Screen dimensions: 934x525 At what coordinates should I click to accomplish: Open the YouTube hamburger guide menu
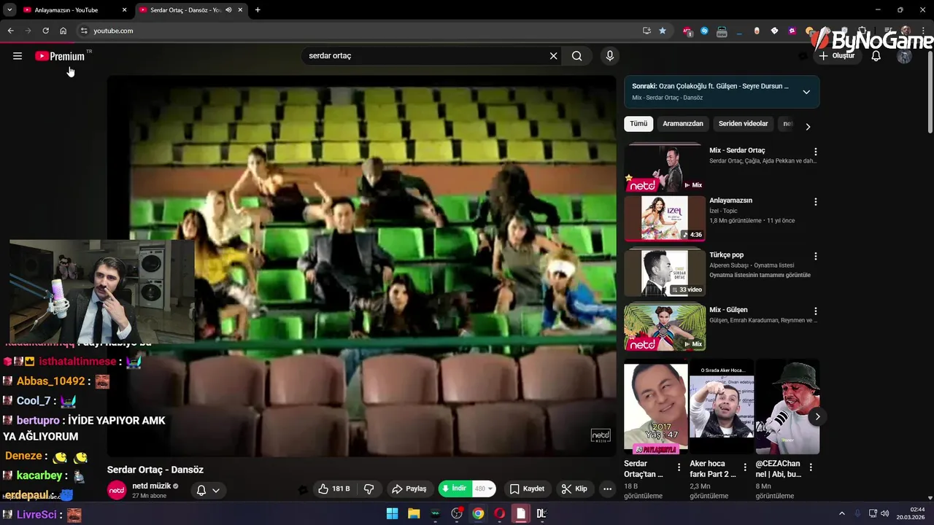pyautogui.click(x=18, y=56)
